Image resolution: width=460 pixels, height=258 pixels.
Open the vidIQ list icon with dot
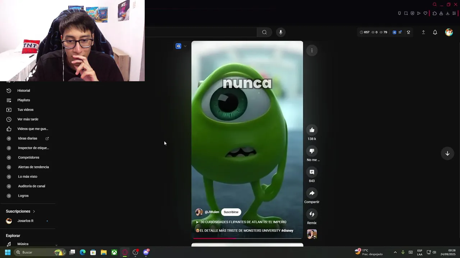400,32
